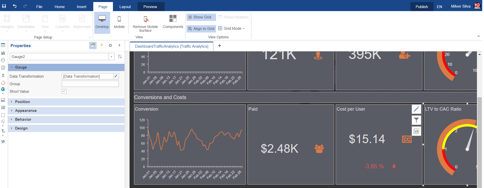Select the Table component in sidebar
Screen dimensions: 484x188
coord(3,45)
